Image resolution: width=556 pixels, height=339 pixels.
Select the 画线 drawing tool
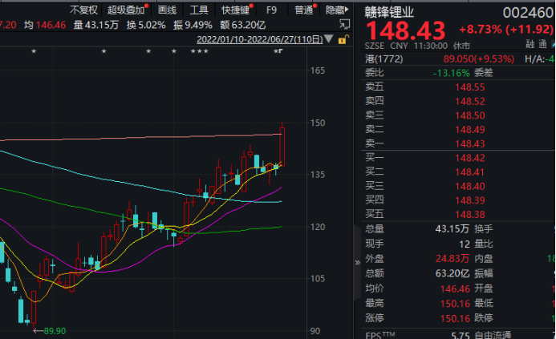pyautogui.click(x=167, y=10)
